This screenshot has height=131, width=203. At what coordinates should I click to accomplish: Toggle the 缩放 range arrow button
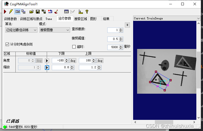tap(47, 67)
